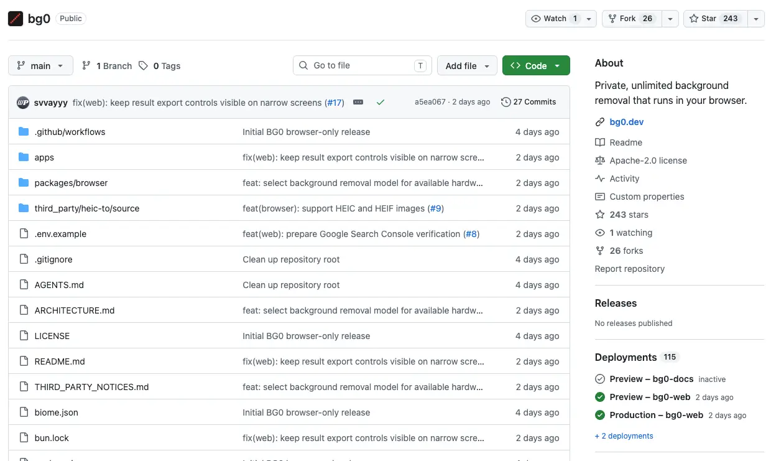Click the green commit status checkmark
771x461 pixels.
coord(381,102)
